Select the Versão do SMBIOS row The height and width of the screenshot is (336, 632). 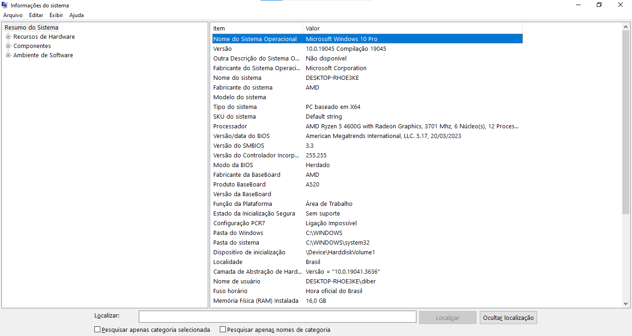(x=367, y=146)
